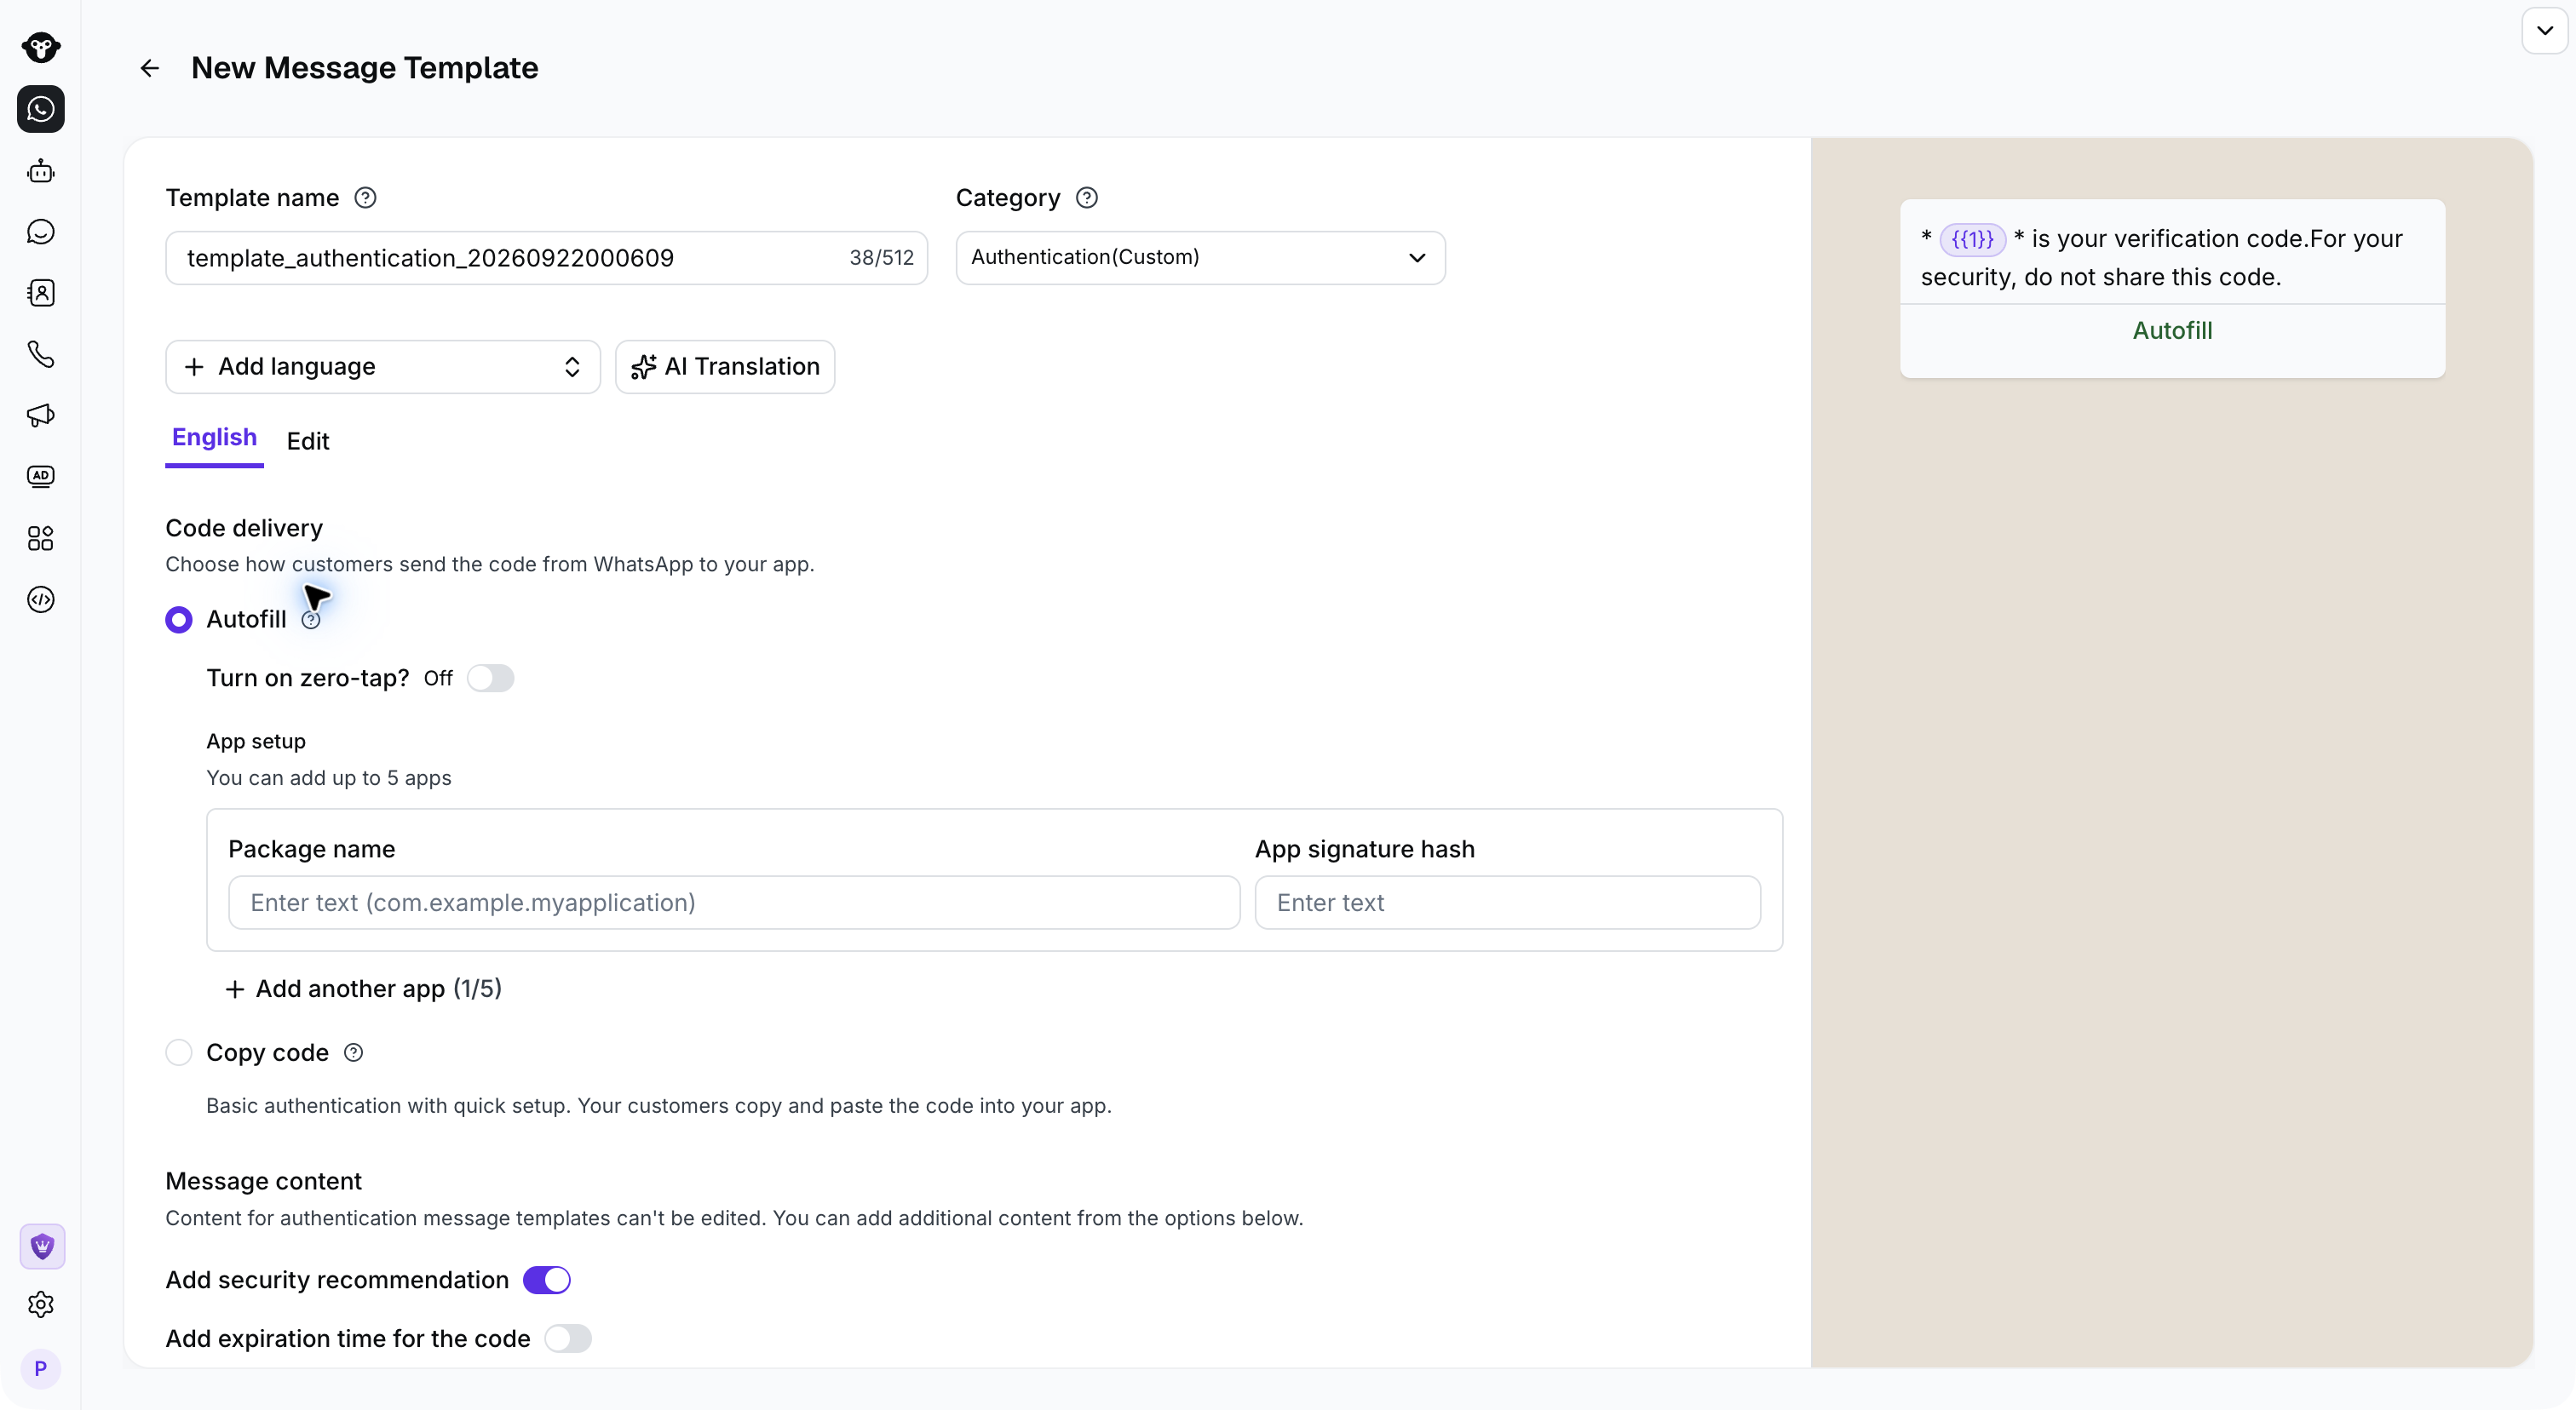2576x1410 pixels.
Task: Open the chatbot robot icon in the sidebar
Action: tap(41, 171)
